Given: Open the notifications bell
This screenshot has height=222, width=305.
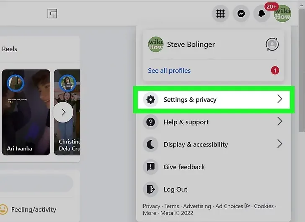Looking at the screenshot, I should click(262, 13).
